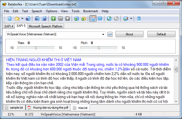Select the ntas.txt document tab
Viewport: 182px width, 119px height.
(80, 108)
